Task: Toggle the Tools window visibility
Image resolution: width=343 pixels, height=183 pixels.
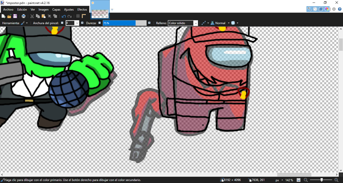Action: pyautogui.click(x=309, y=9)
